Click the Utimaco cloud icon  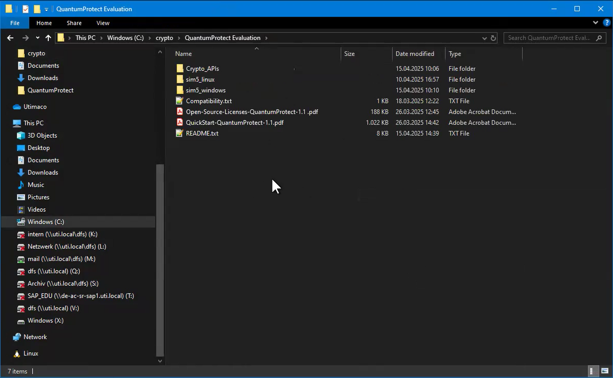click(17, 107)
